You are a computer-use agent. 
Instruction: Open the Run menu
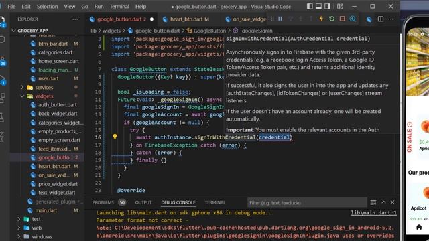99,6
